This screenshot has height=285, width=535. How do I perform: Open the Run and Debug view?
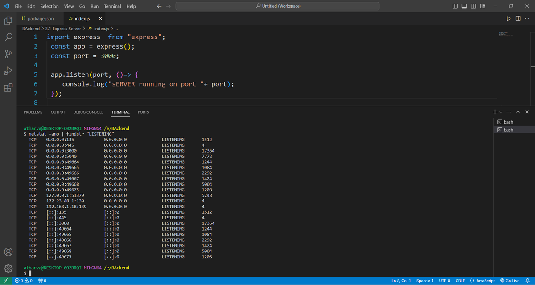point(8,70)
